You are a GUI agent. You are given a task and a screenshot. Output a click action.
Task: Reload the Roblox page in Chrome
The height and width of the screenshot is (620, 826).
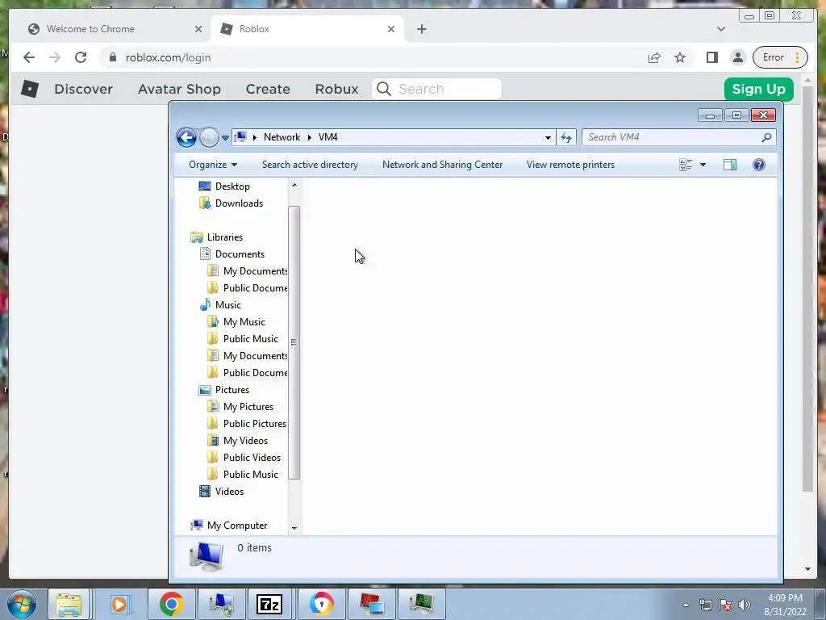click(x=81, y=57)
